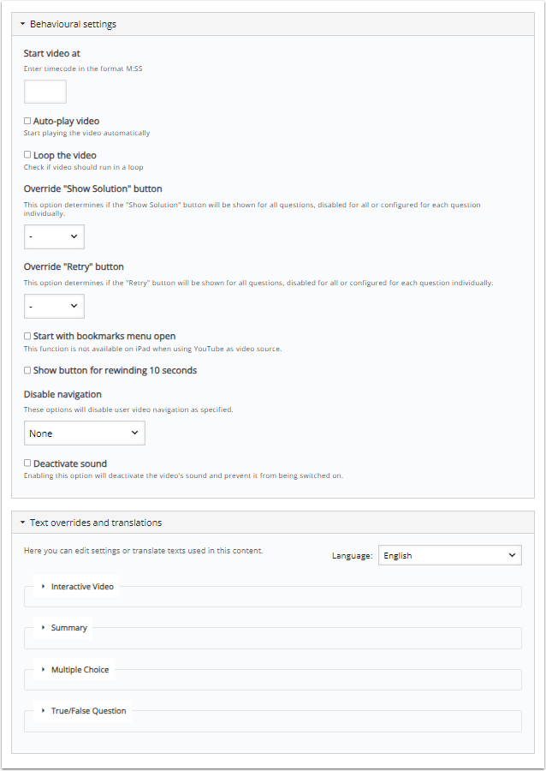This screenshot has width=546, height=771.
Task: Click the Behavioural settings header title
Action: 73,24
